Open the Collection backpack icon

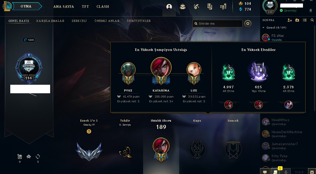pos(183,7)
